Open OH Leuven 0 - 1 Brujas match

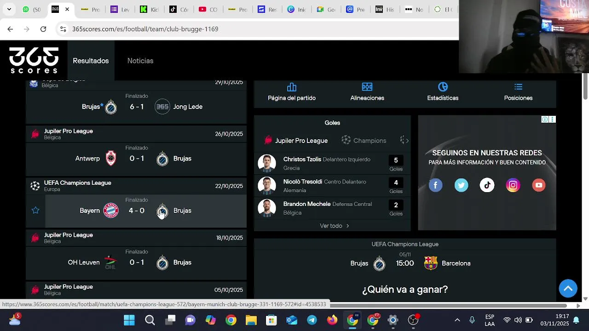(136, 263)
